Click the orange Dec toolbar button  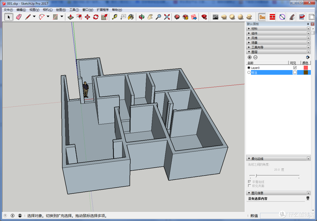[262, 17]
